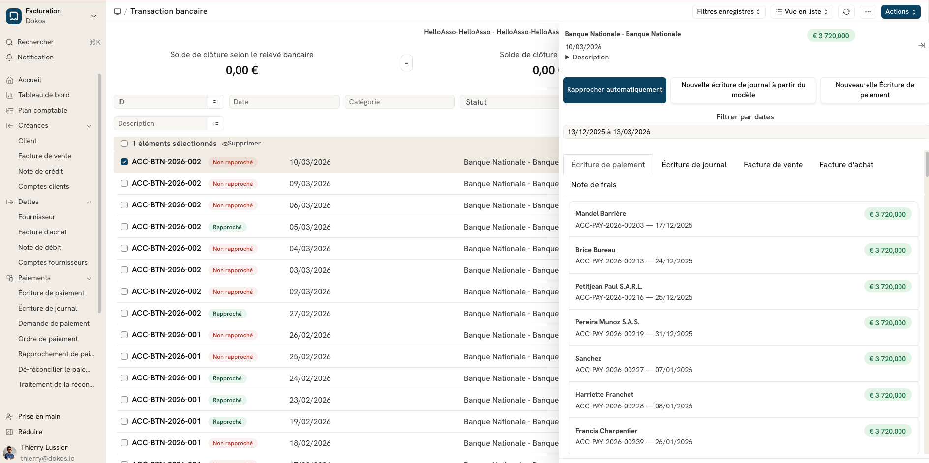Screen dimensions: 929x463
Task: Uncheck the selected 10/03/2026 transaction row
Action: (x=124, y=162)
